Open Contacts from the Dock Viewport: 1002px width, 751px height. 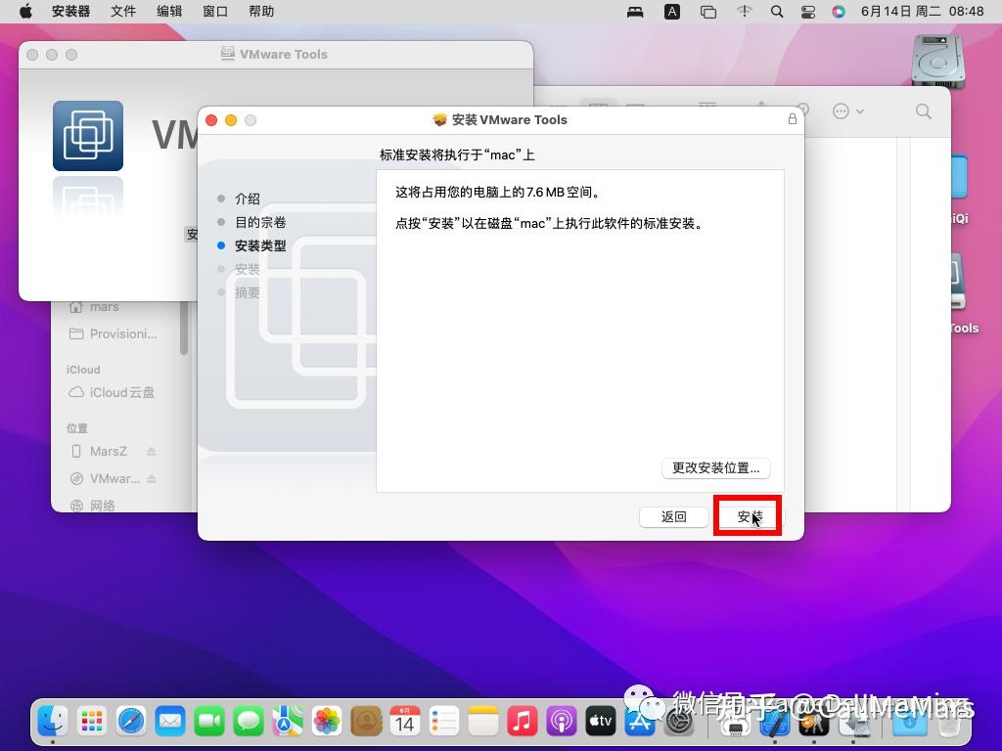(366, 721)
